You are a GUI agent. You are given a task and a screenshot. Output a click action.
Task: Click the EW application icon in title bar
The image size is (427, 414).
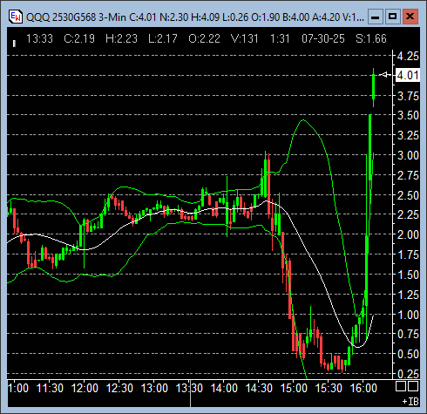pos(16,17)
